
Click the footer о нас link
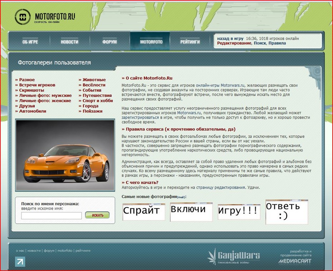pos(20,251)
